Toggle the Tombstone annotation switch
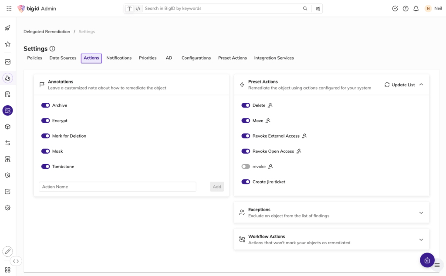Image resolution: width=446 pixels, height=276 pixels. (x=45, y=167)
